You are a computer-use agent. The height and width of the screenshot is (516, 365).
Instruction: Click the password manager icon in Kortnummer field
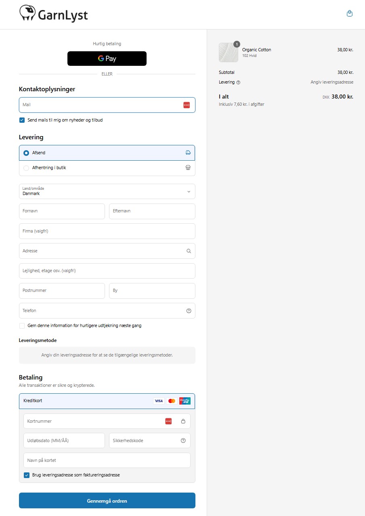[x=168, y=422]
